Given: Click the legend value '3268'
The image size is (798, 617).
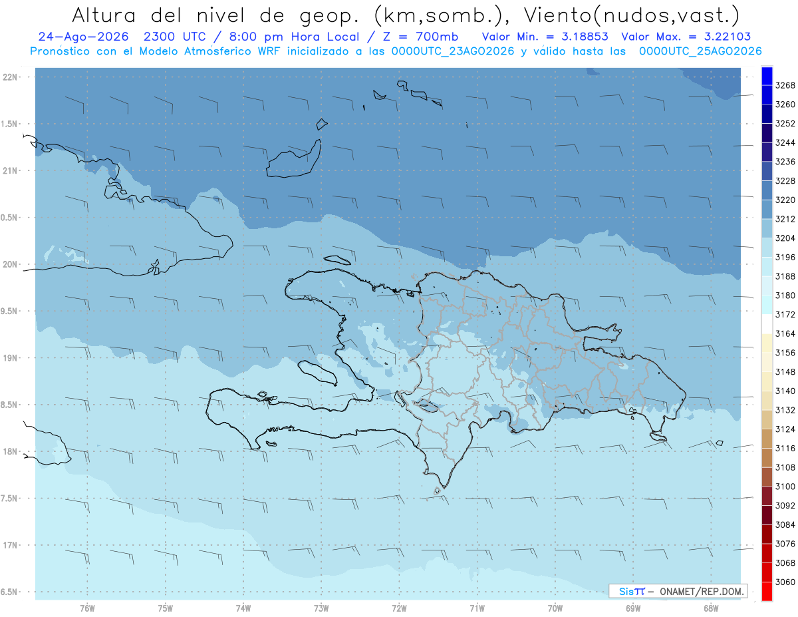Looking at the screenshot, I should [785, 85].
